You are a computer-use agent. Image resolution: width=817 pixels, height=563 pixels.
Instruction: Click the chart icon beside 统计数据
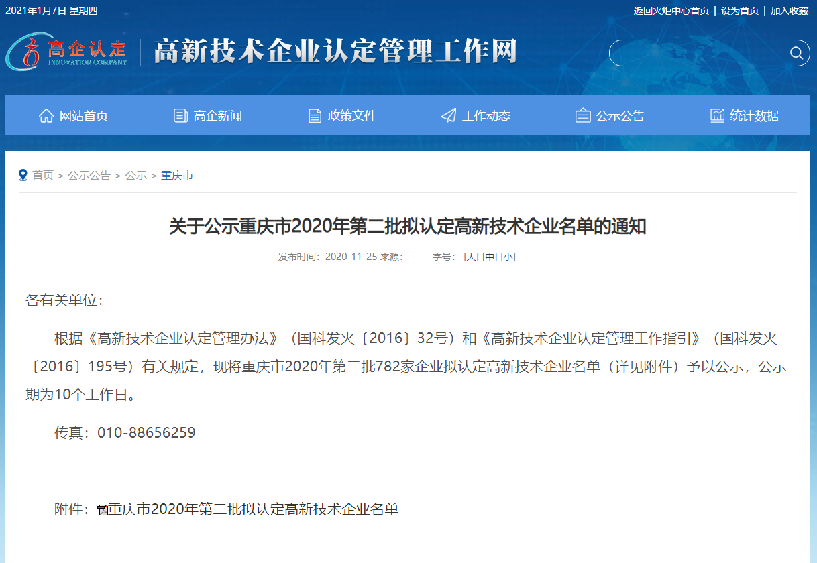(717, 116)
